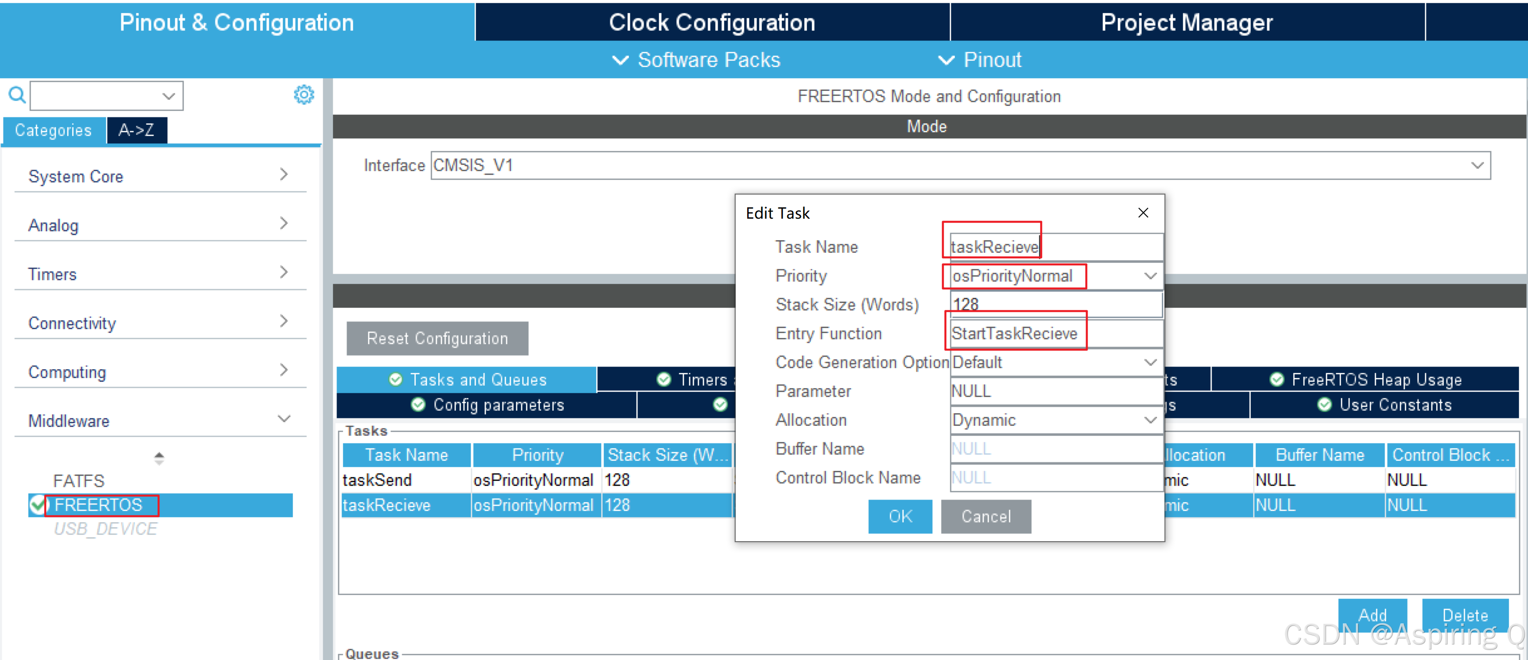
Task: Select the Categories tab
Action: (54, 130)
